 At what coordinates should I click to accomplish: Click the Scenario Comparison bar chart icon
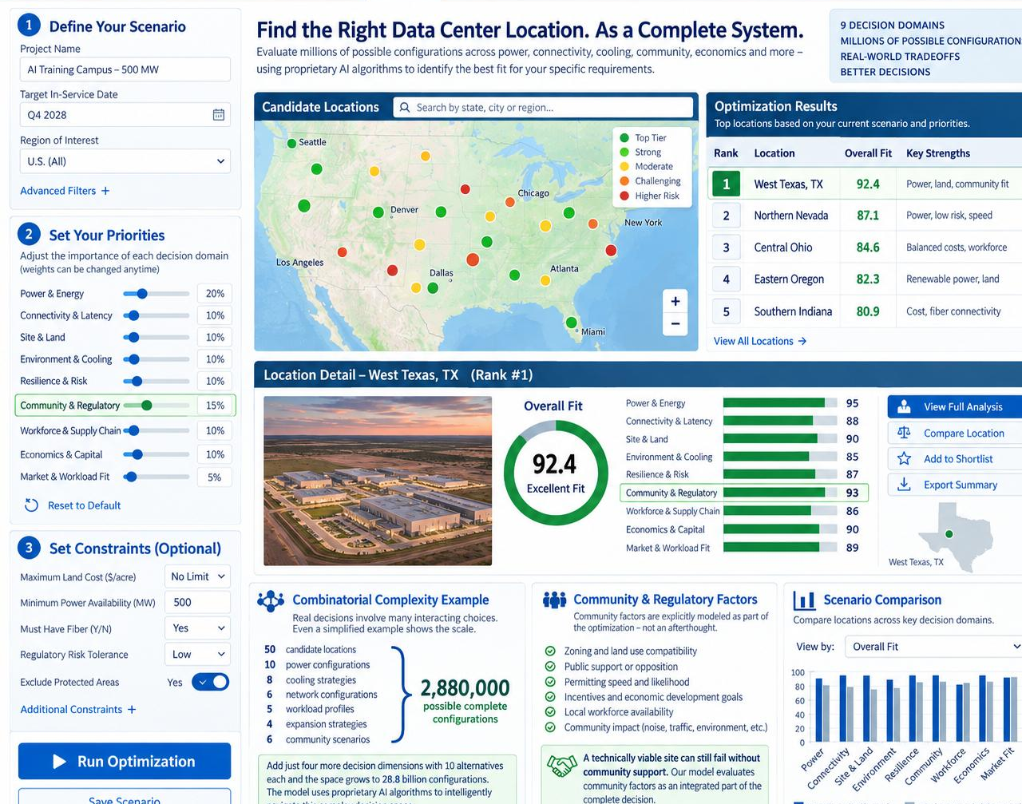[x=804, y=600]
